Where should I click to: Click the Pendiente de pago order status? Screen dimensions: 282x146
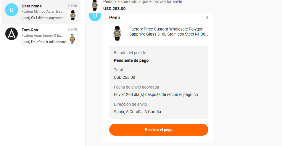click(x=131, y=60)
